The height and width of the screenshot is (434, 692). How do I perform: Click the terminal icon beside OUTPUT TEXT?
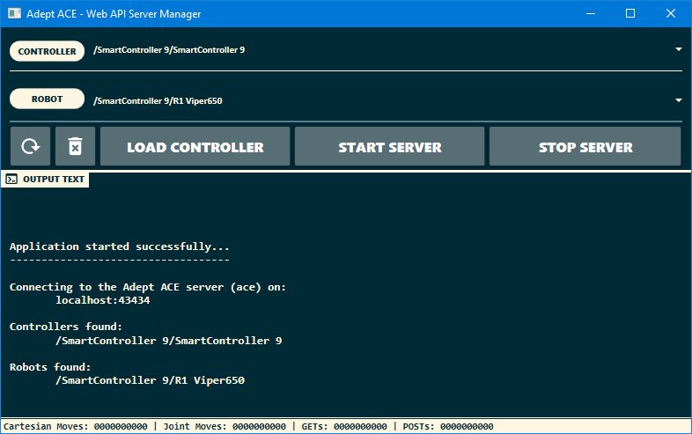click(x=11, y=180)
